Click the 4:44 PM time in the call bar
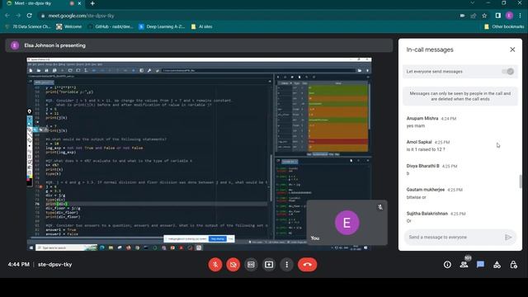Image resolution: width=528 pixels, height=297 pixels. click(x=18, y=264)
